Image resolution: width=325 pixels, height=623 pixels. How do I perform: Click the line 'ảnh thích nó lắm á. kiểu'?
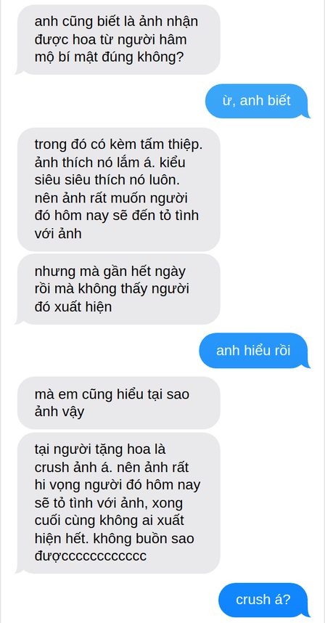point(110,163)
